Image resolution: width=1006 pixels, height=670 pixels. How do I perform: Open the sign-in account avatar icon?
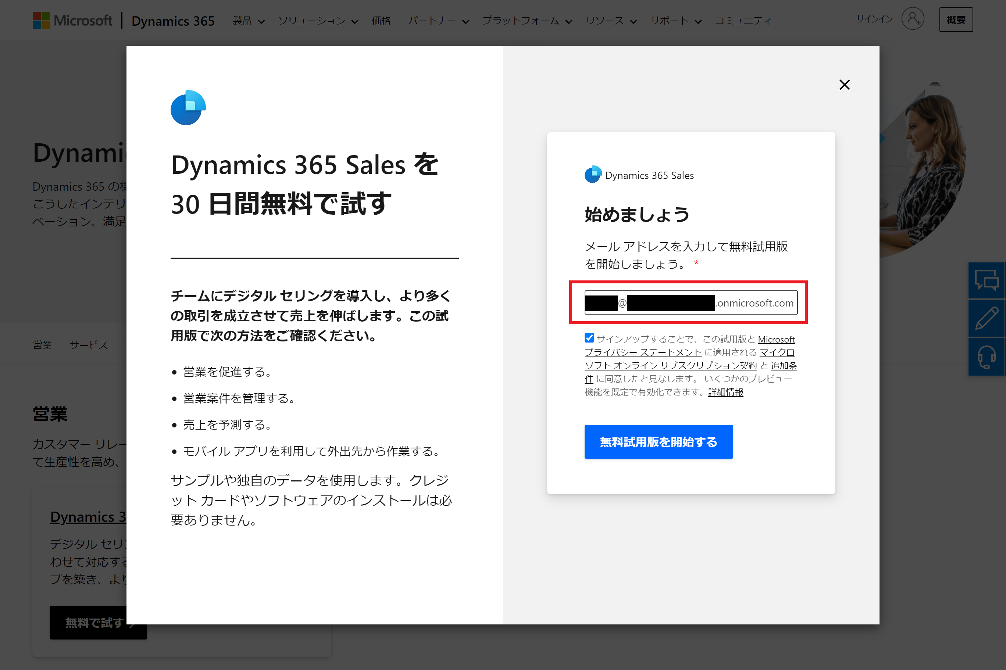point(913,19)
